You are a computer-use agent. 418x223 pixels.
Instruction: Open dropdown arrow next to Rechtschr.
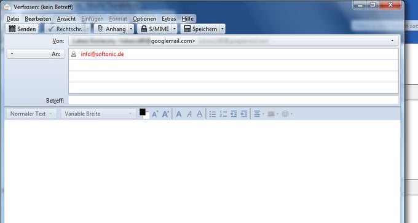click(88, 29)
